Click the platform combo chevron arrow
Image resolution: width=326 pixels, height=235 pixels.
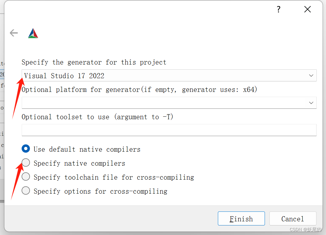click(311, 103)
